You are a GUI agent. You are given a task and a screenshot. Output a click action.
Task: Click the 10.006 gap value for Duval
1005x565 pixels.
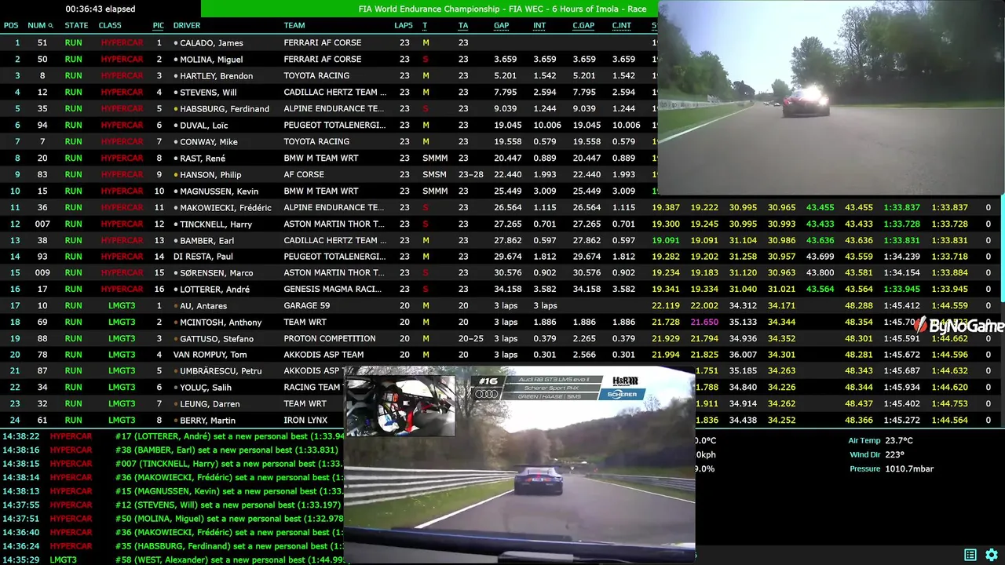pos(547,126)
